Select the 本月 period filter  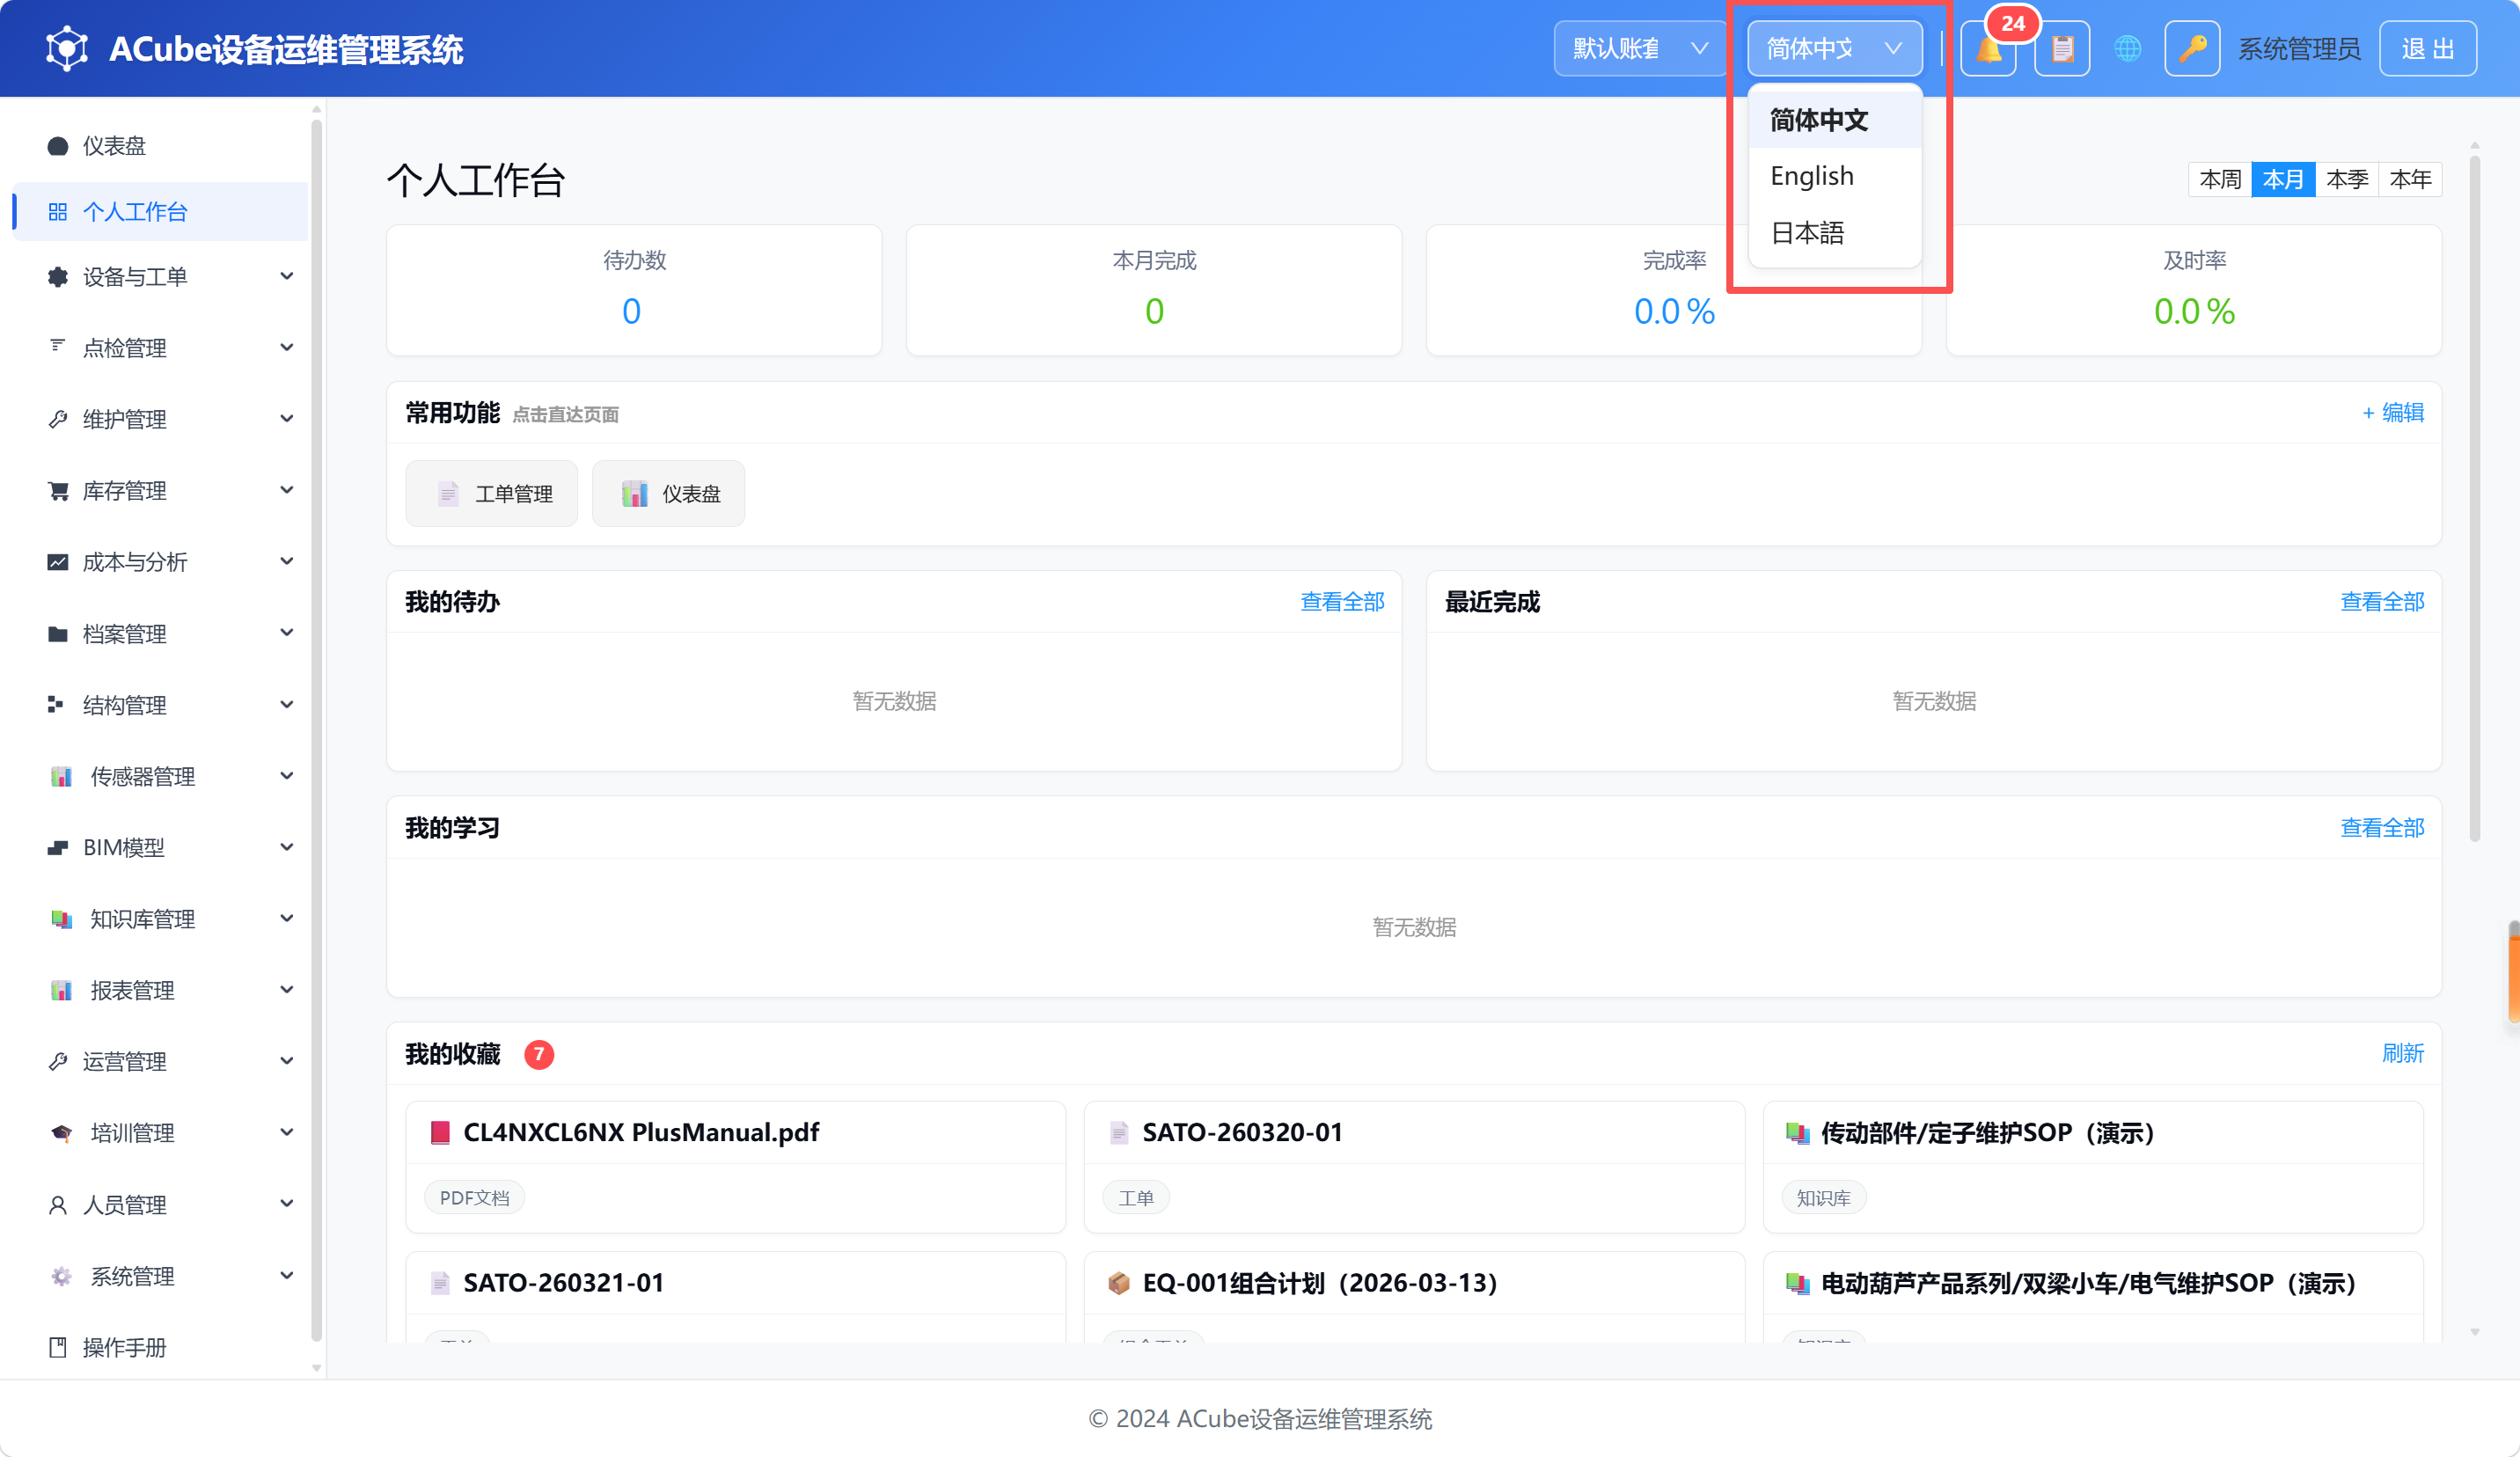point(2283,179)
